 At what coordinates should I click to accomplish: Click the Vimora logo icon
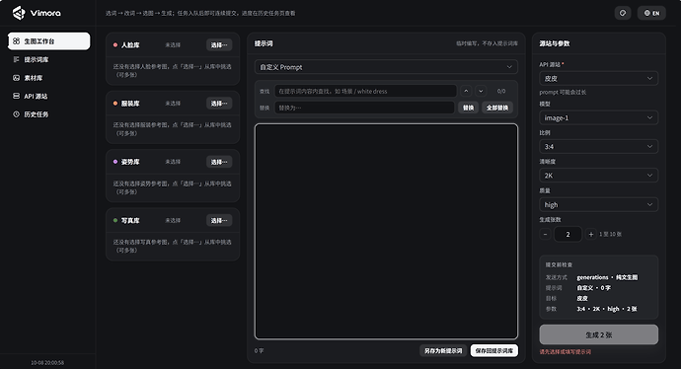19,13
